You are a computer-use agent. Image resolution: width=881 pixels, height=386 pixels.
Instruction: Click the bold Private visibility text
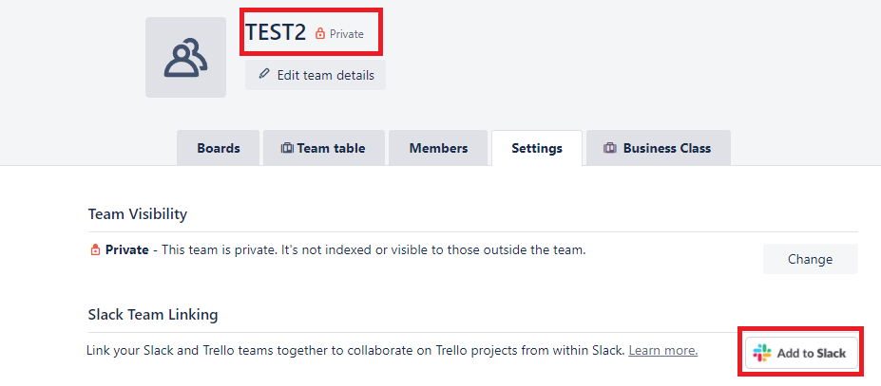pos(127,250)
